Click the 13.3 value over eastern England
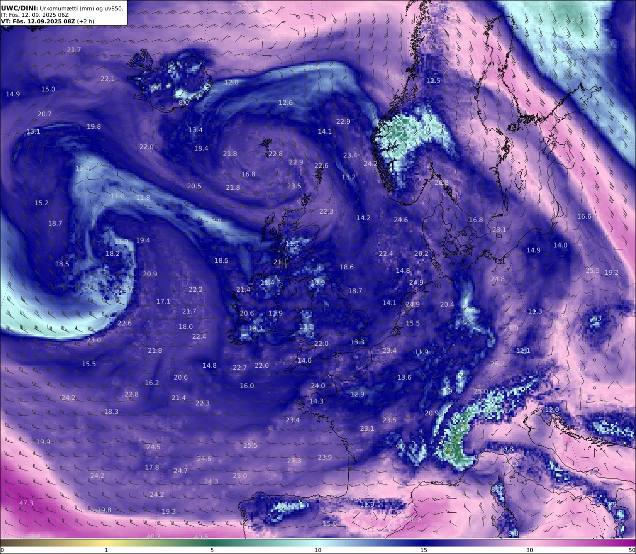 tap(357, 342)
